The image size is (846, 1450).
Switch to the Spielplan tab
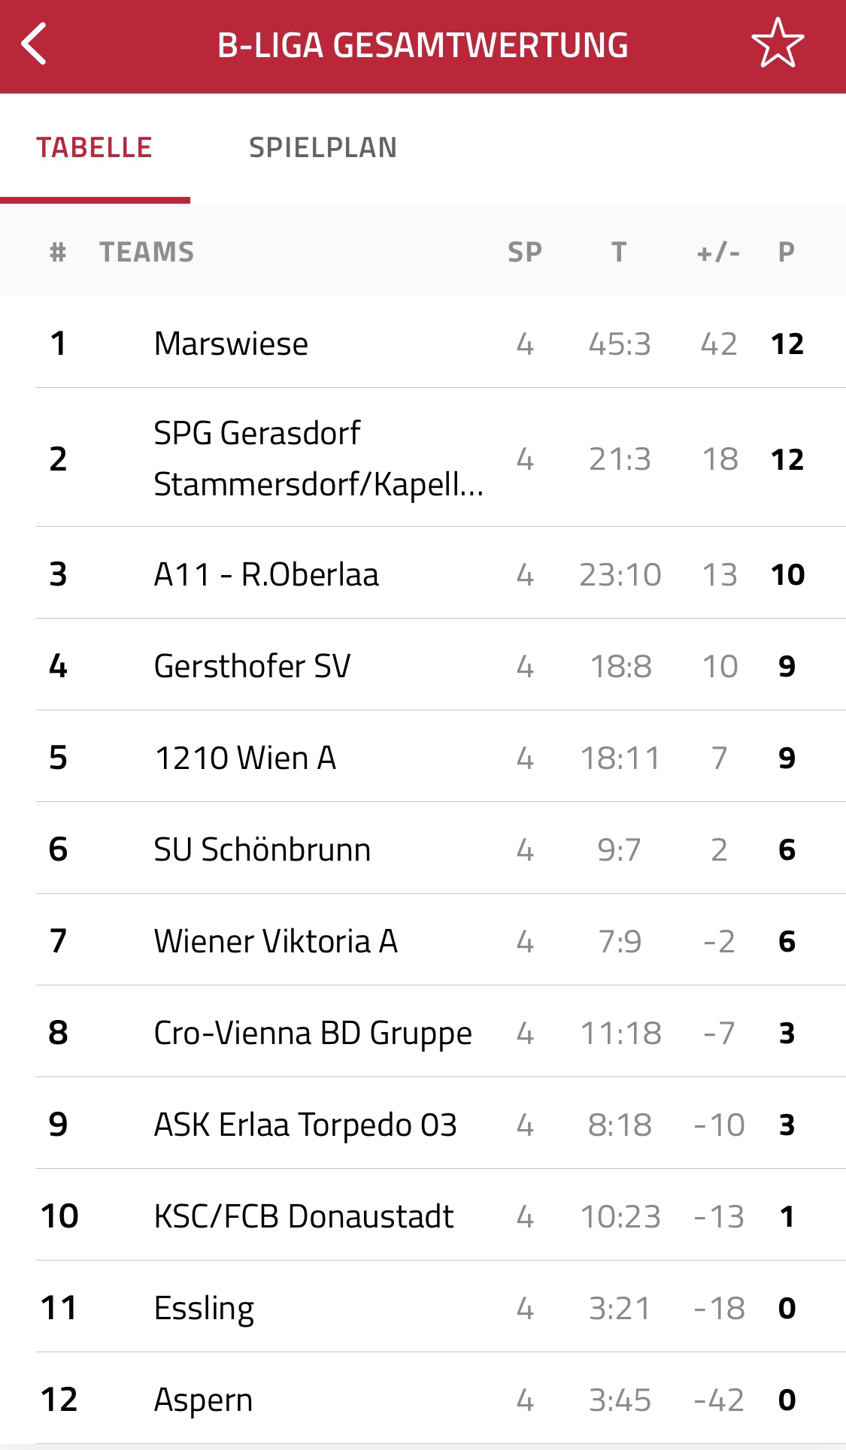click(323, 147)
